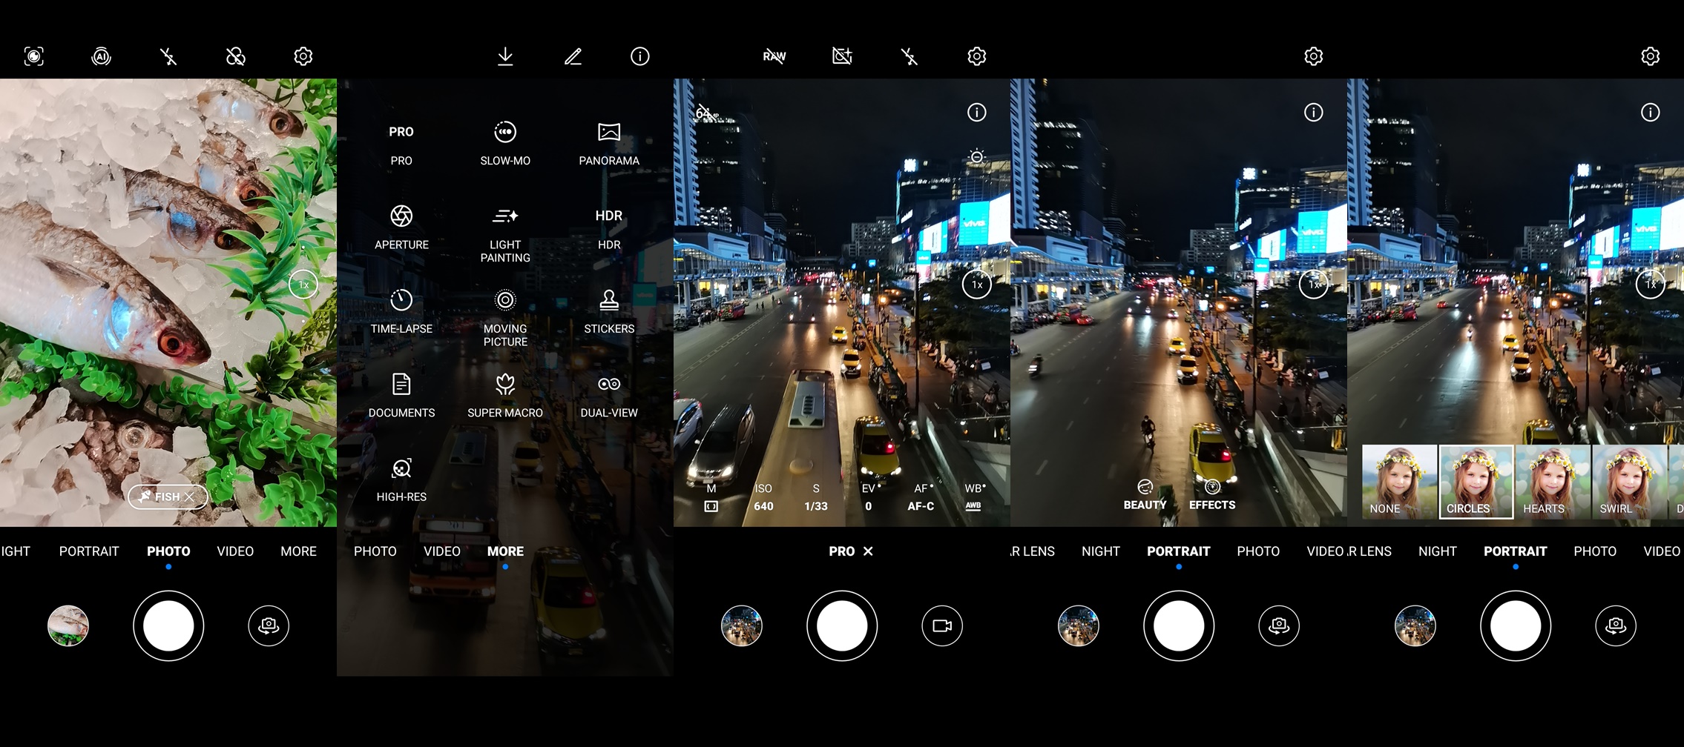Open settings gear on fish photo screen
1684x747 pixels.
tap(303, 56)
